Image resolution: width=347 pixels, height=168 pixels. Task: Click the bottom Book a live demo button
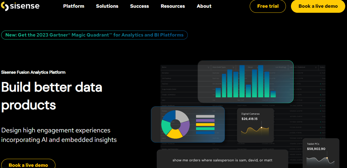click(28, 164)
